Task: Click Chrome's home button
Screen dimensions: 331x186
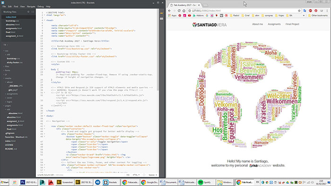Action: 184,10
